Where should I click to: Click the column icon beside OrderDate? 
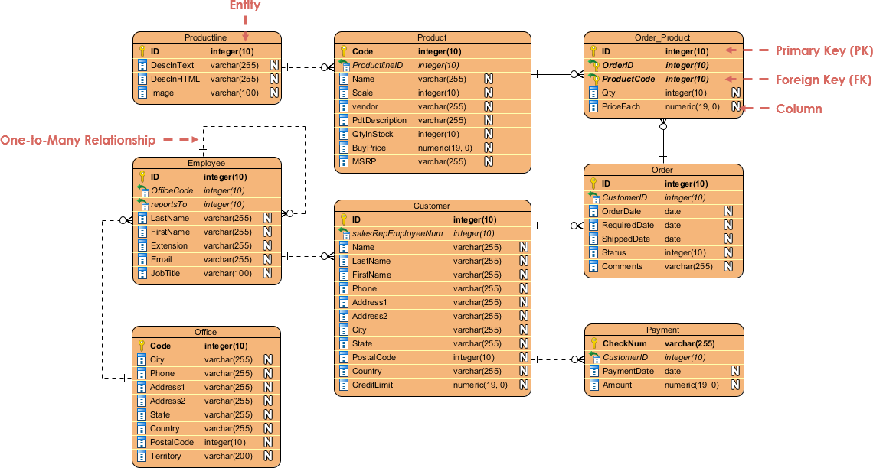coord(593,211)
